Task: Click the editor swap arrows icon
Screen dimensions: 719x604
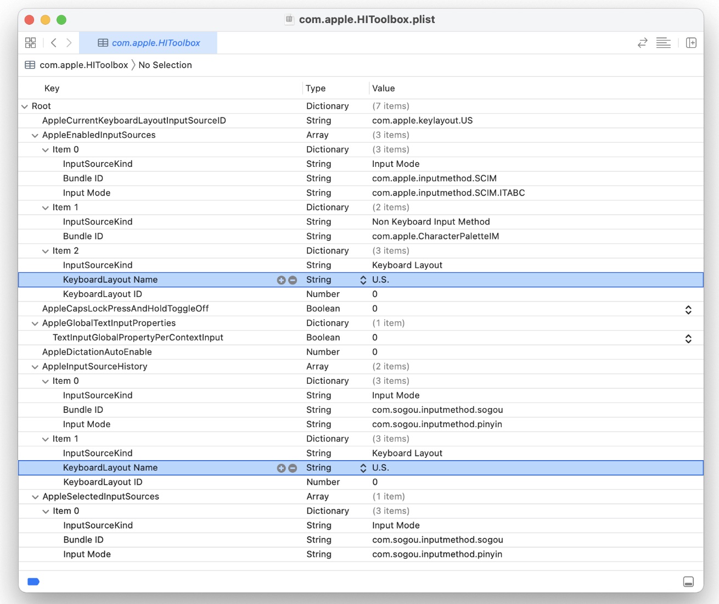Action: (x=643, y=43)
